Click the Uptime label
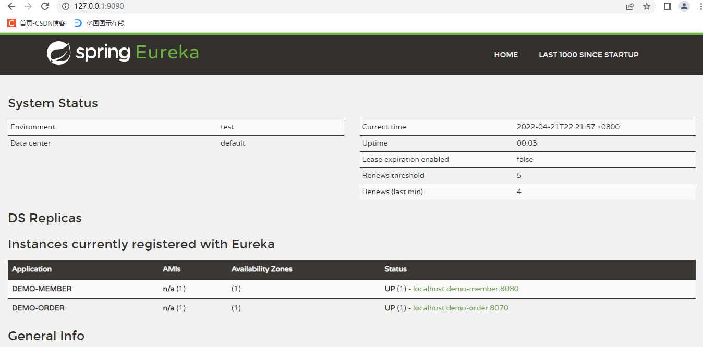Screen dimensions: 703x347 click(375, 143)
